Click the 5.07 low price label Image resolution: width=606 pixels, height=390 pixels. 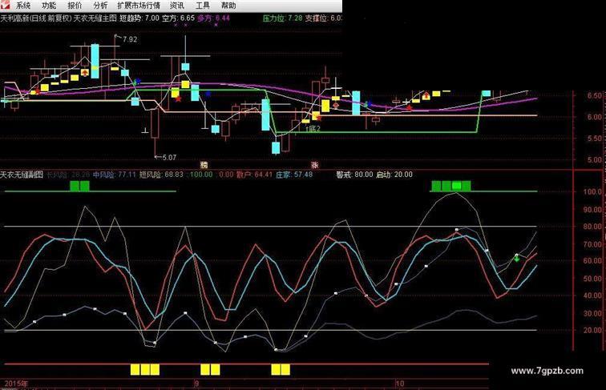point(169,158)
